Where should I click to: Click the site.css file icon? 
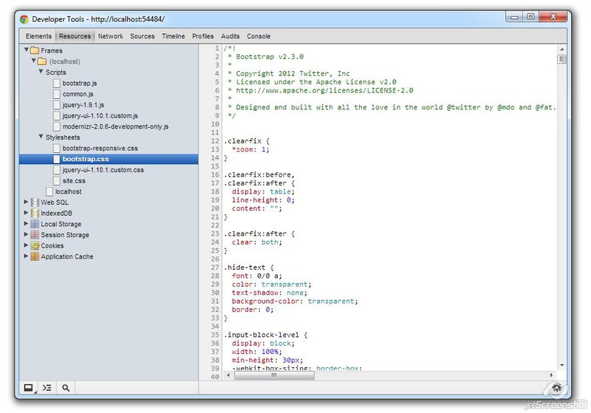click(x=57, y=181)
